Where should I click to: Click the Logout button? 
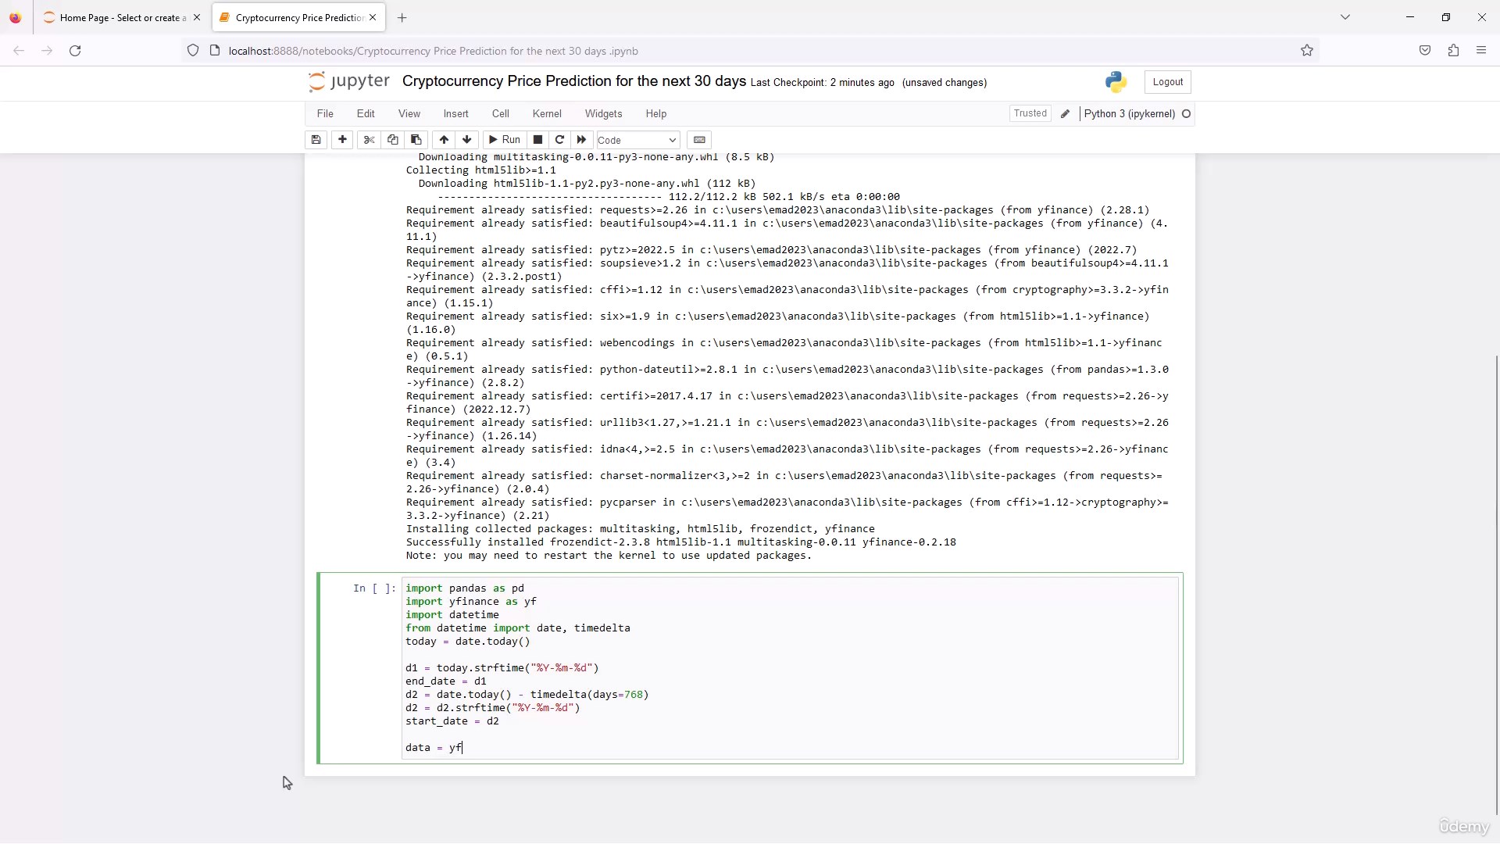click(x=1167, y=82)
